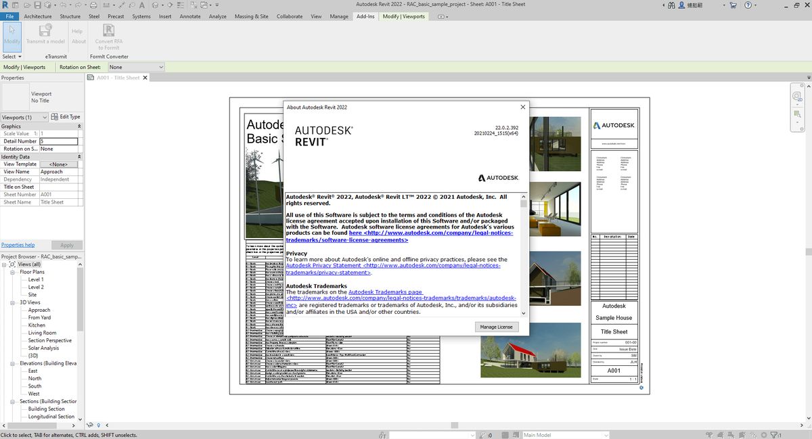Click the Thin Lines icon in quick access toolbar
Image resolution: width=812 pixels, height=439 pixels.
181,5
